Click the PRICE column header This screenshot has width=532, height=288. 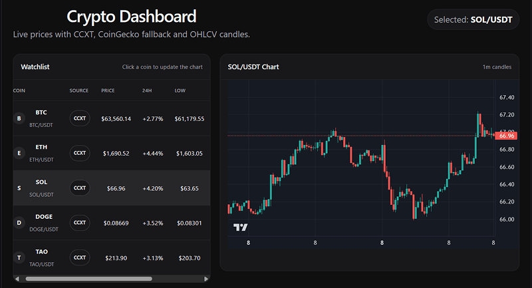[x=108, y=90]
